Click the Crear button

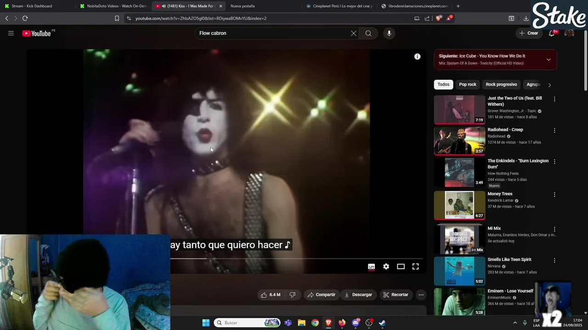(529, 33)
